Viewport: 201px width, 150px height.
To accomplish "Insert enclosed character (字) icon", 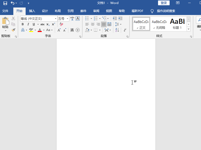I will click(x=78, y=30).
